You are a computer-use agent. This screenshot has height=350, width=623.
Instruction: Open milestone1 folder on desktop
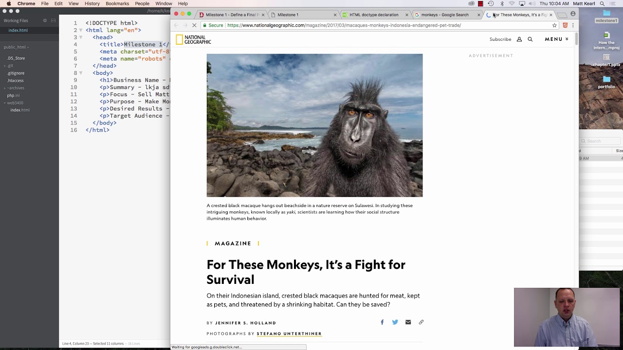(x=606, y=17)
